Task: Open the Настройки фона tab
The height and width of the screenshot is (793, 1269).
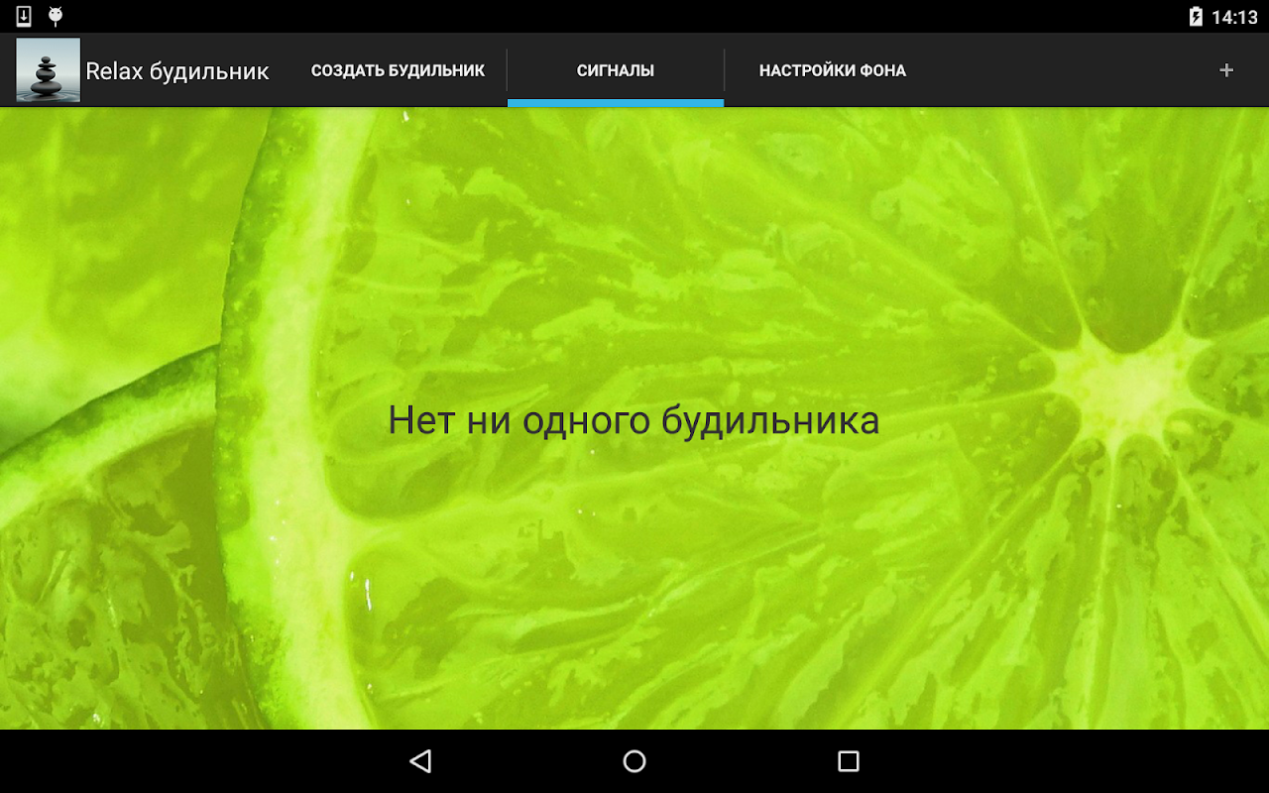Action: 833,70
